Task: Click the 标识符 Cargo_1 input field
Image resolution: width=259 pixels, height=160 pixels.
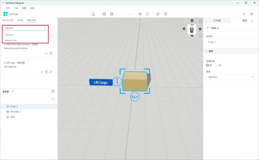Action: coord(231,42)
